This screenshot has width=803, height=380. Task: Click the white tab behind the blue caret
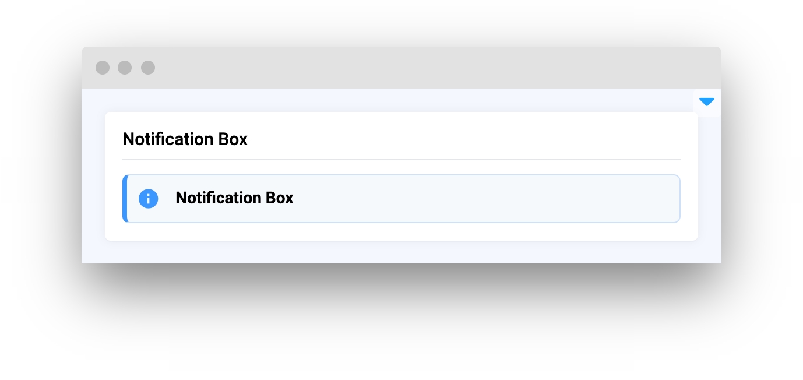point(707,103)
